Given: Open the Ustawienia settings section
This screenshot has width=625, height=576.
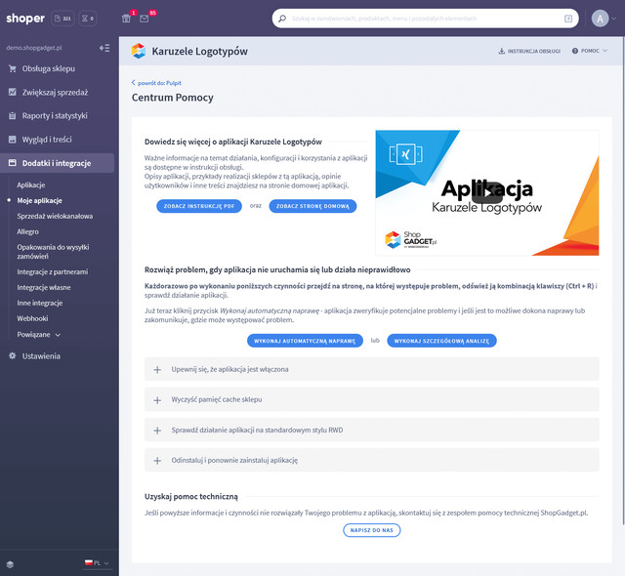Looking at the screenshot, I should tap(42, 356).
